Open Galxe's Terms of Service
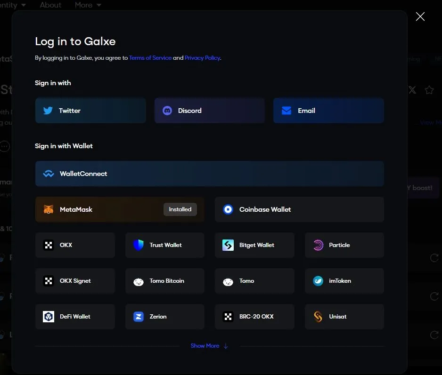 pos(150,57)
